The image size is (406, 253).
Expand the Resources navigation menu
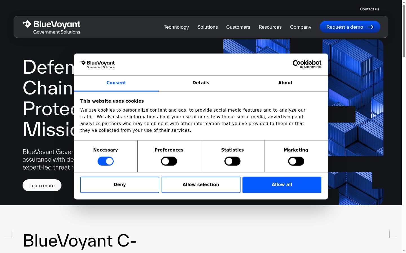[270, 27]
